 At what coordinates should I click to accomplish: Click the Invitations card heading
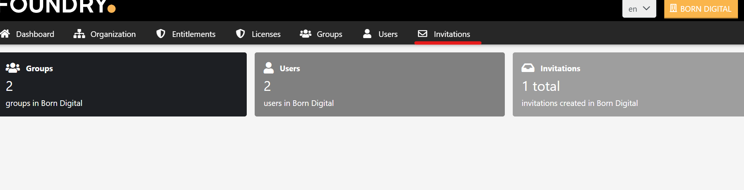click(x=560, y=69)
